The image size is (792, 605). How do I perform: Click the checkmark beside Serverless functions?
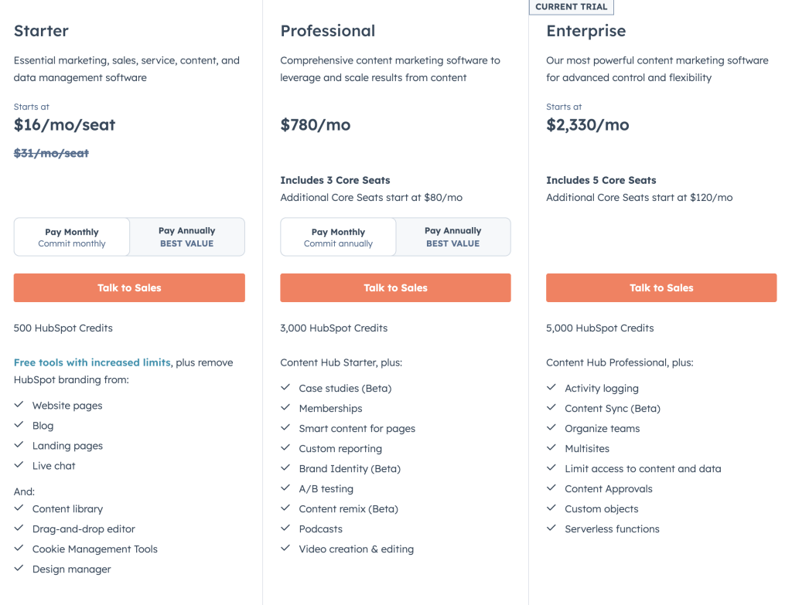[551, 529]
